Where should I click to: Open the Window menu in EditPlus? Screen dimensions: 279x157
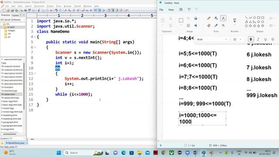point(87,6)
